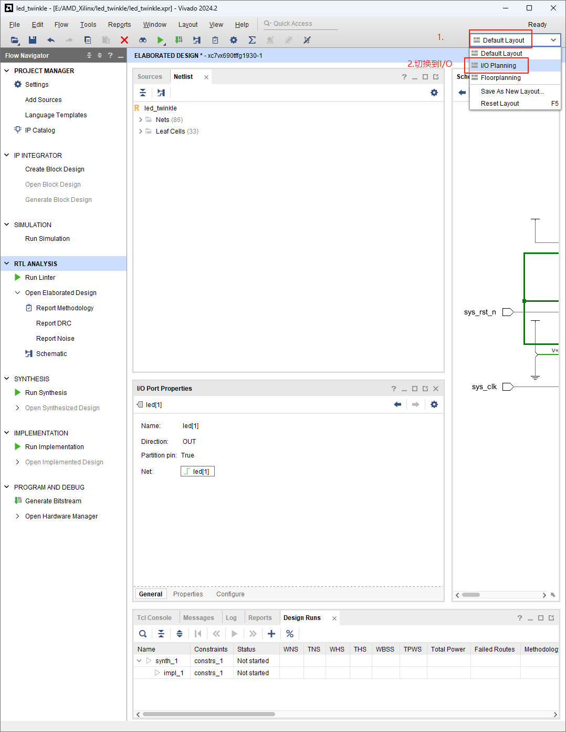Click the search icon in Design Runs
This screenshot has height=732, width=566.
tap(143, 634)
